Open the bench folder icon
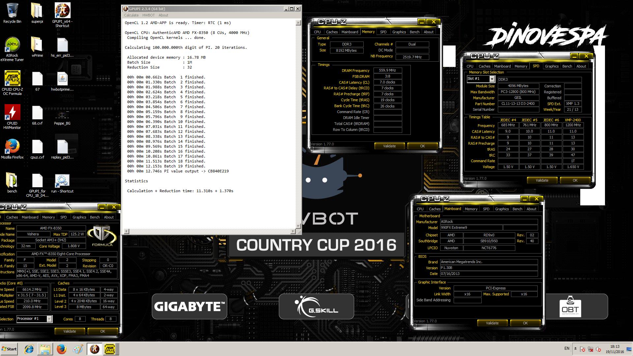The height and width of the screenshot is (356, 633). tap(12, 183)
